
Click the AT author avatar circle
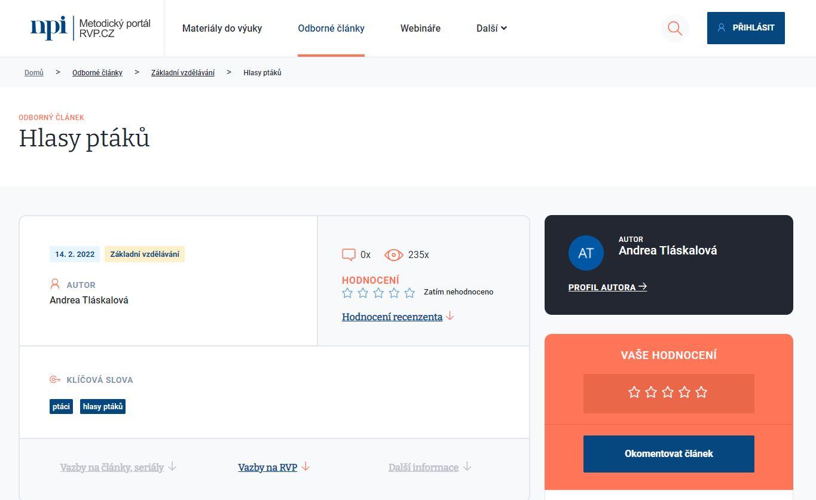[585, 253]
